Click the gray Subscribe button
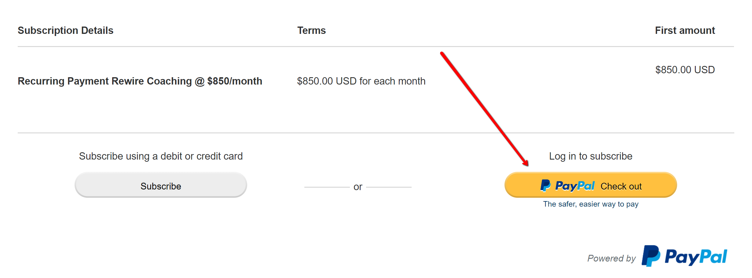Viewport: 752px width, 278px height. (x=161, y=185)
